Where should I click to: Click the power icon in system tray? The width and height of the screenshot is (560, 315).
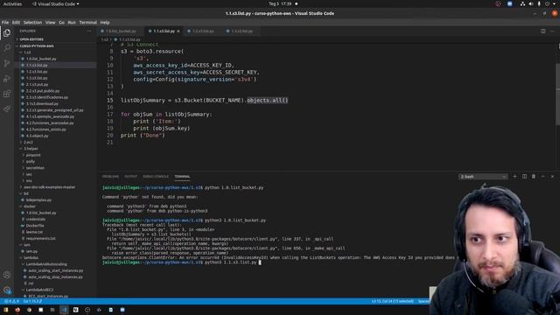point(547,3)
